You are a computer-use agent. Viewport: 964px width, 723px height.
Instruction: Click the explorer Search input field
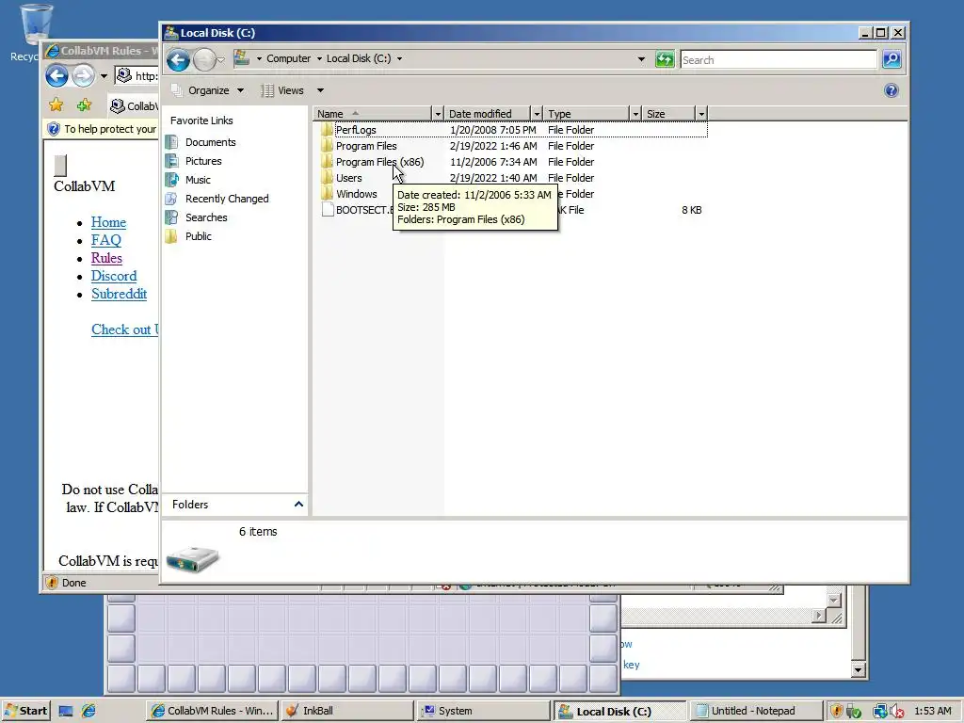(x=779, y=59)
